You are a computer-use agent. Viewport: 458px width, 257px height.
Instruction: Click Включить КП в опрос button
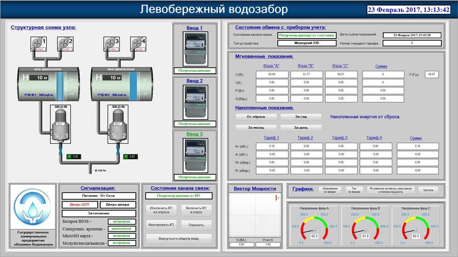(196, 210)
